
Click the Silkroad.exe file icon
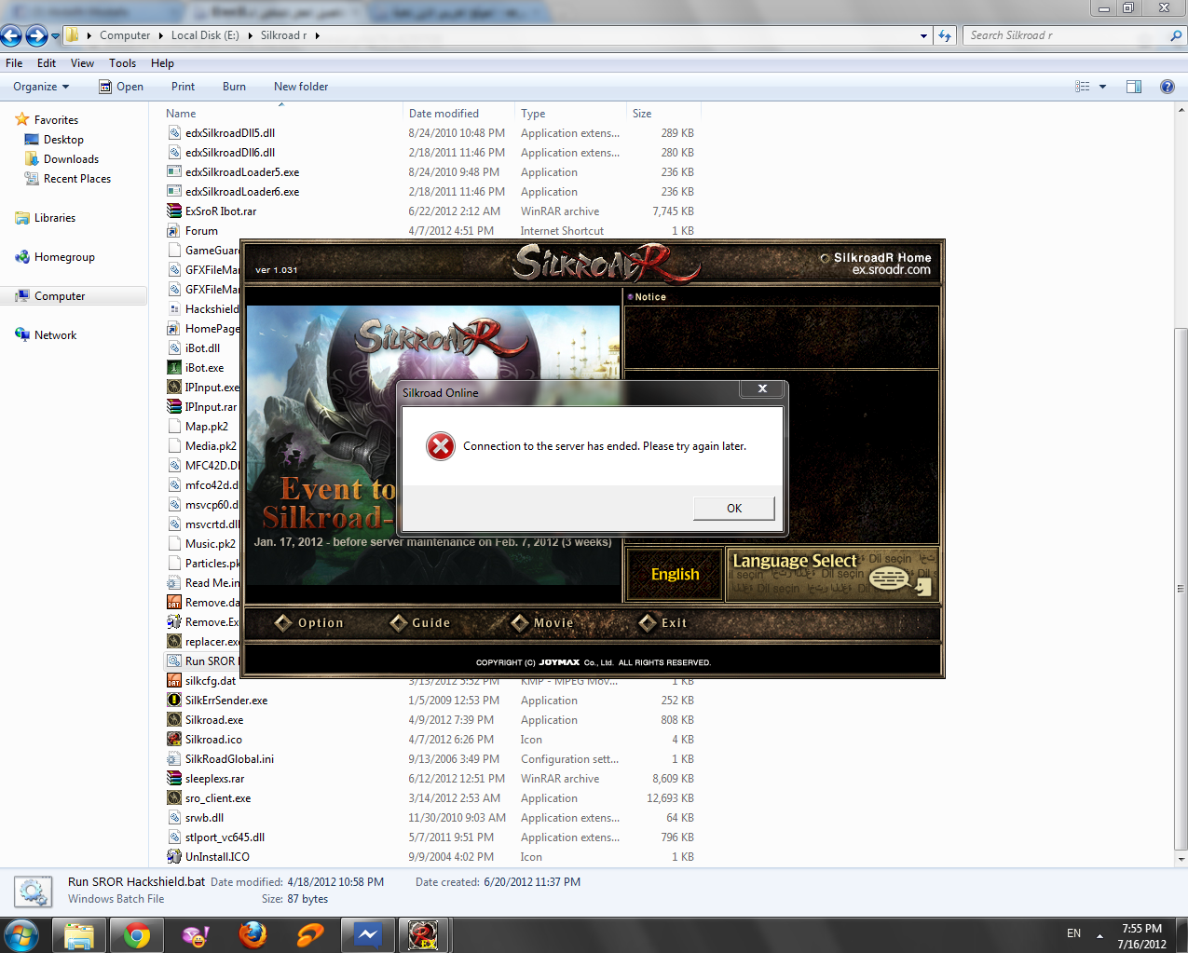coord(174,720)
